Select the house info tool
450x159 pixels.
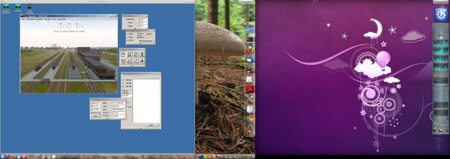[123, 61]
